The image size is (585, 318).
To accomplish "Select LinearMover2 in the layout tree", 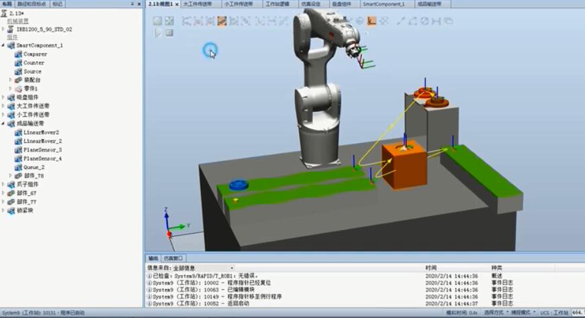I will point(41,133).
